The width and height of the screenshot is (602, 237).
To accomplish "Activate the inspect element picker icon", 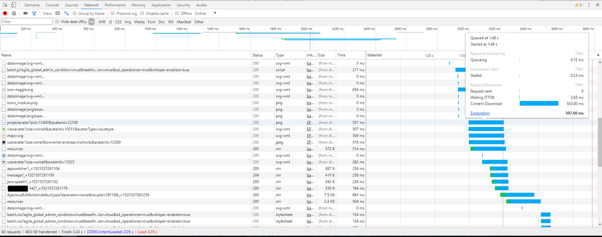I will 5,5.
